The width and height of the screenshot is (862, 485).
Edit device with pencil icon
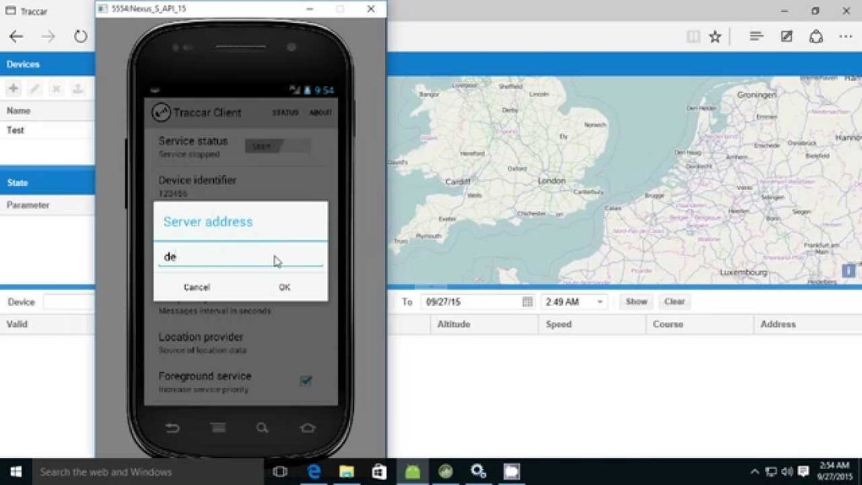(34, 89)
